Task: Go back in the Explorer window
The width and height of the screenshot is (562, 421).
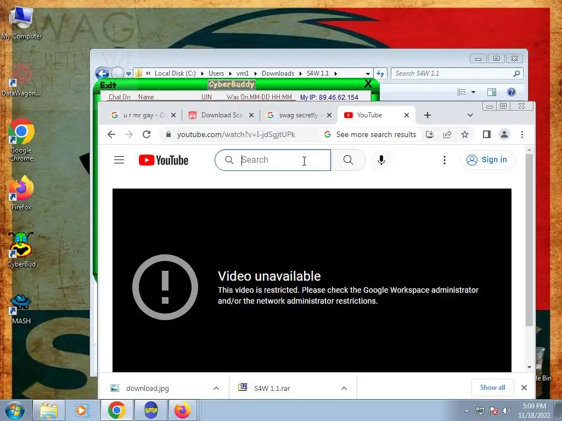Action: [103, 73]
